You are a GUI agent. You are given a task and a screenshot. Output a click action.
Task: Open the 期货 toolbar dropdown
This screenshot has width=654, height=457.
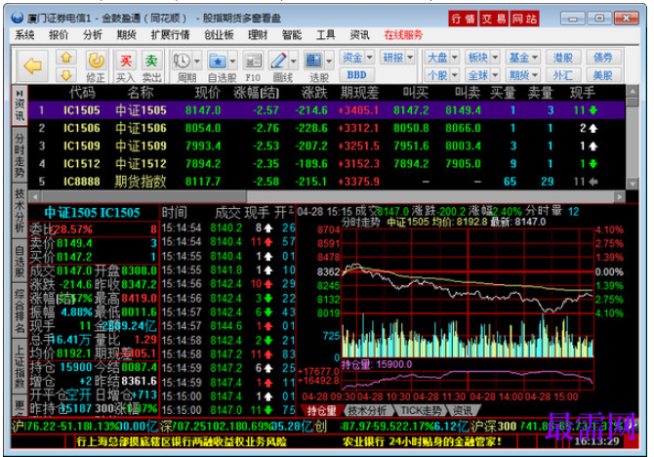tap(523, 75)
